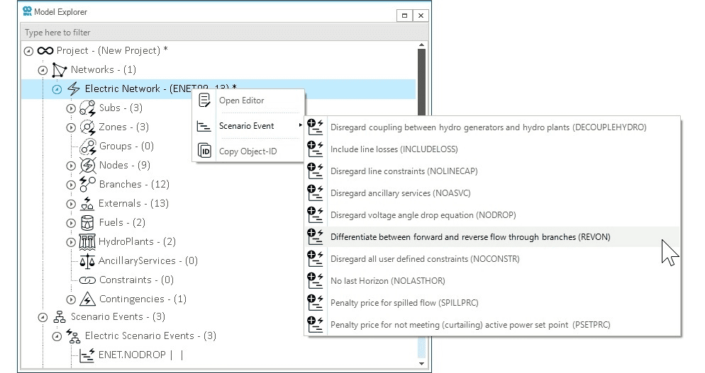This screenshot has width=705, height=373.
Task: Click the Contingencies warning icon
Action: 87,299
